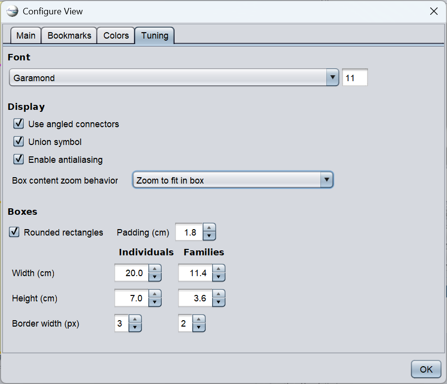447x384 pixels.
Task: Close the Configure View dialog
Action: (434, 11)
